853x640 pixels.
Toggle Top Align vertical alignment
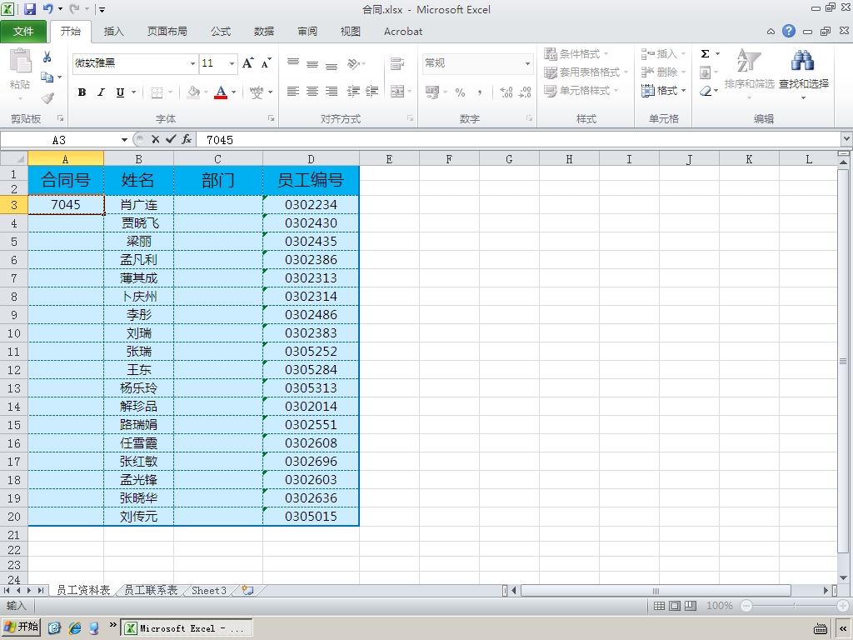(x=293, y=63)
